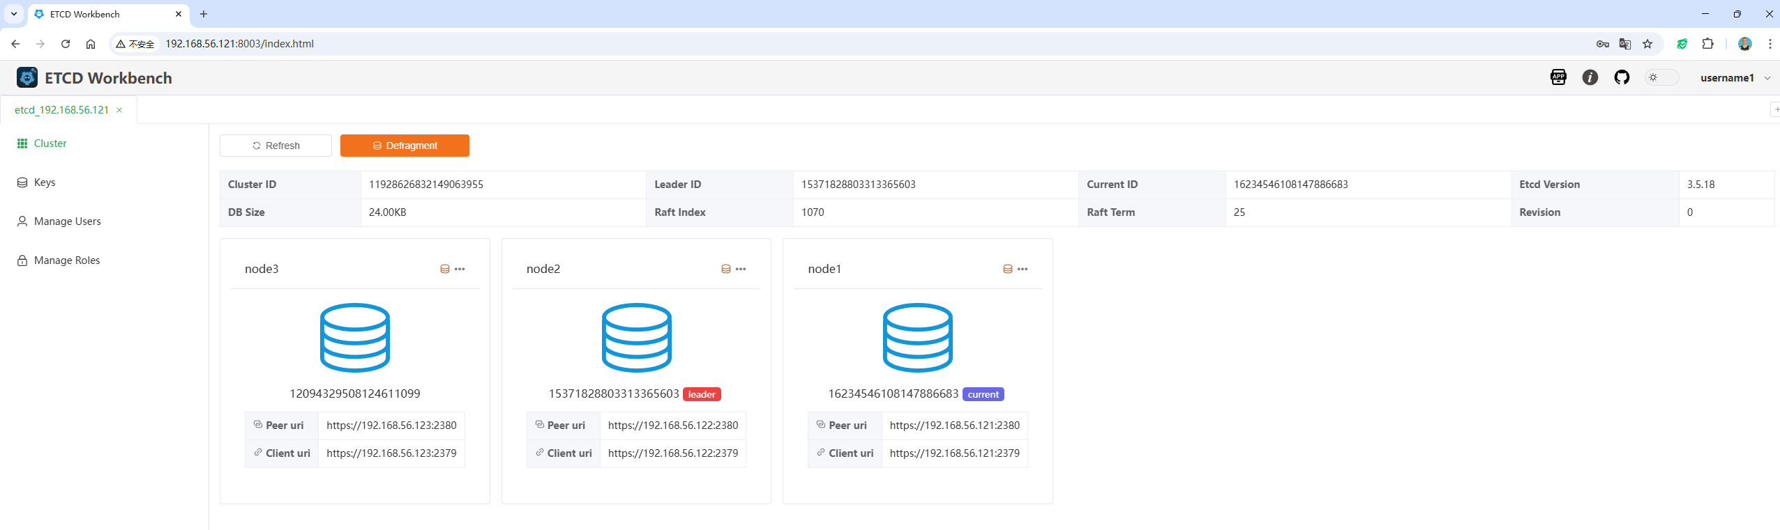Click the GitHub icon in header
The width and height of the screenshot is (1780, 530).
[1622, 77]
